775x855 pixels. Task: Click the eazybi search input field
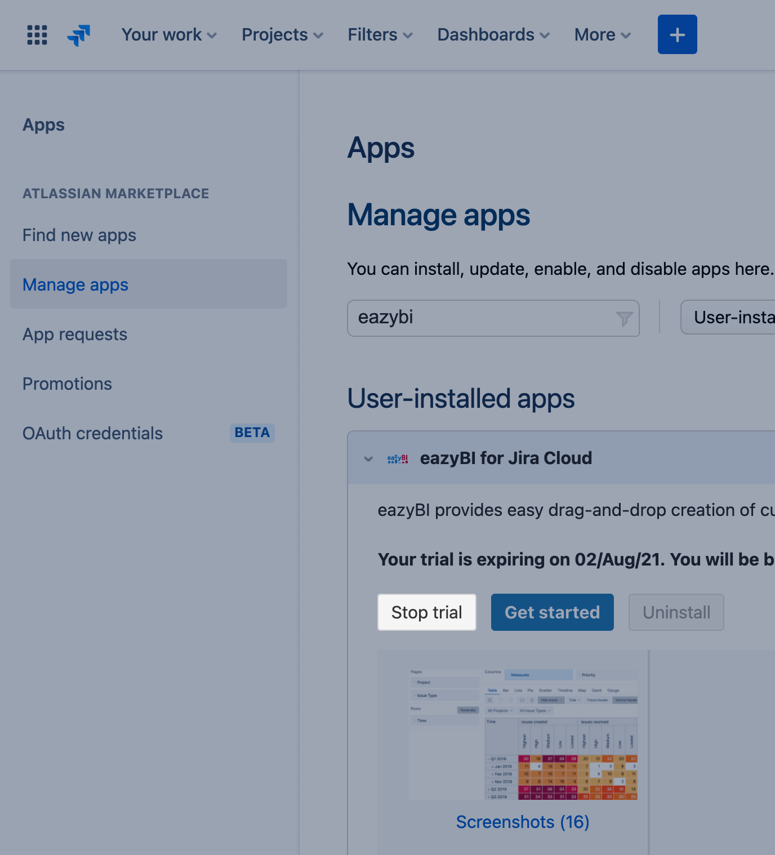pos(493,318)
